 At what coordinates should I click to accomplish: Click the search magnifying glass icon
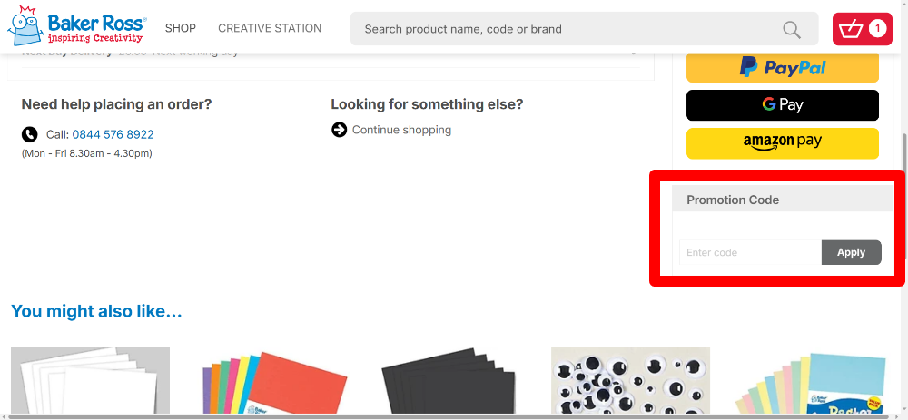792,29
